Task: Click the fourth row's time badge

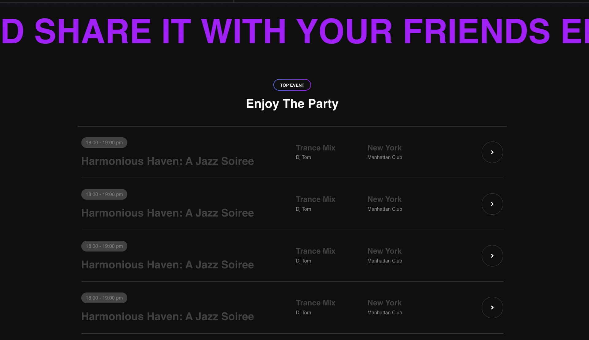Action: point(104,298)
